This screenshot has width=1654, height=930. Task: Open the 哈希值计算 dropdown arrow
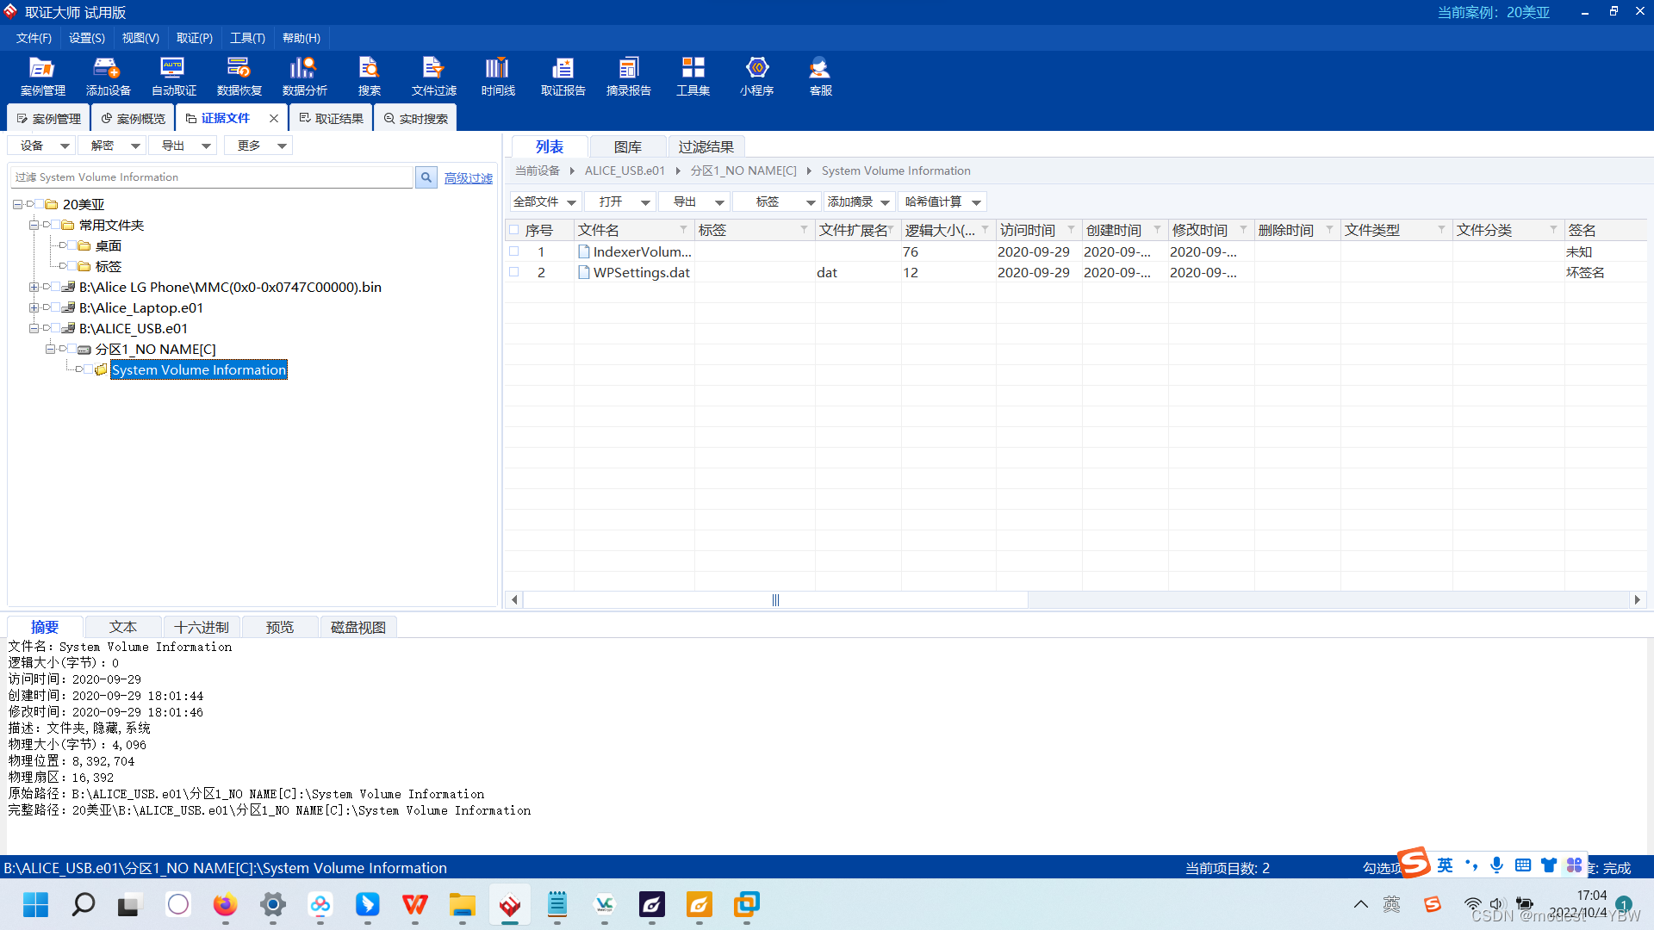coord(976,202)
